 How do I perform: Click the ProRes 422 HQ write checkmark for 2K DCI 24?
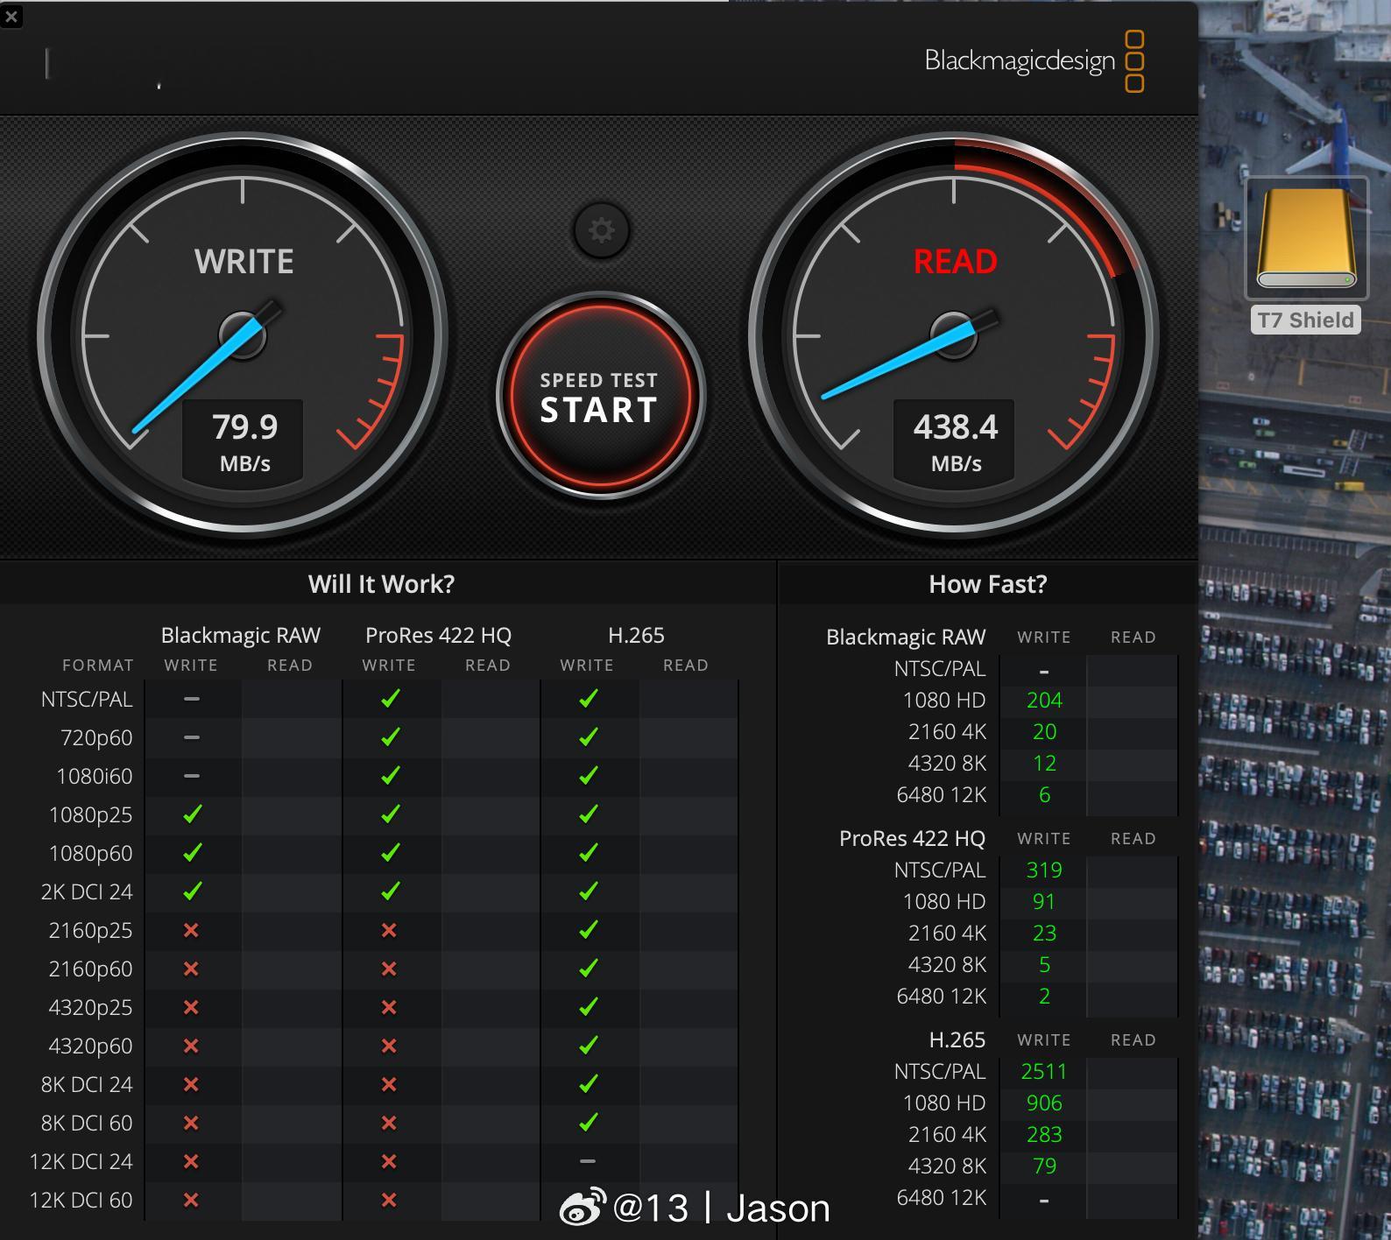tap(390, 891)
